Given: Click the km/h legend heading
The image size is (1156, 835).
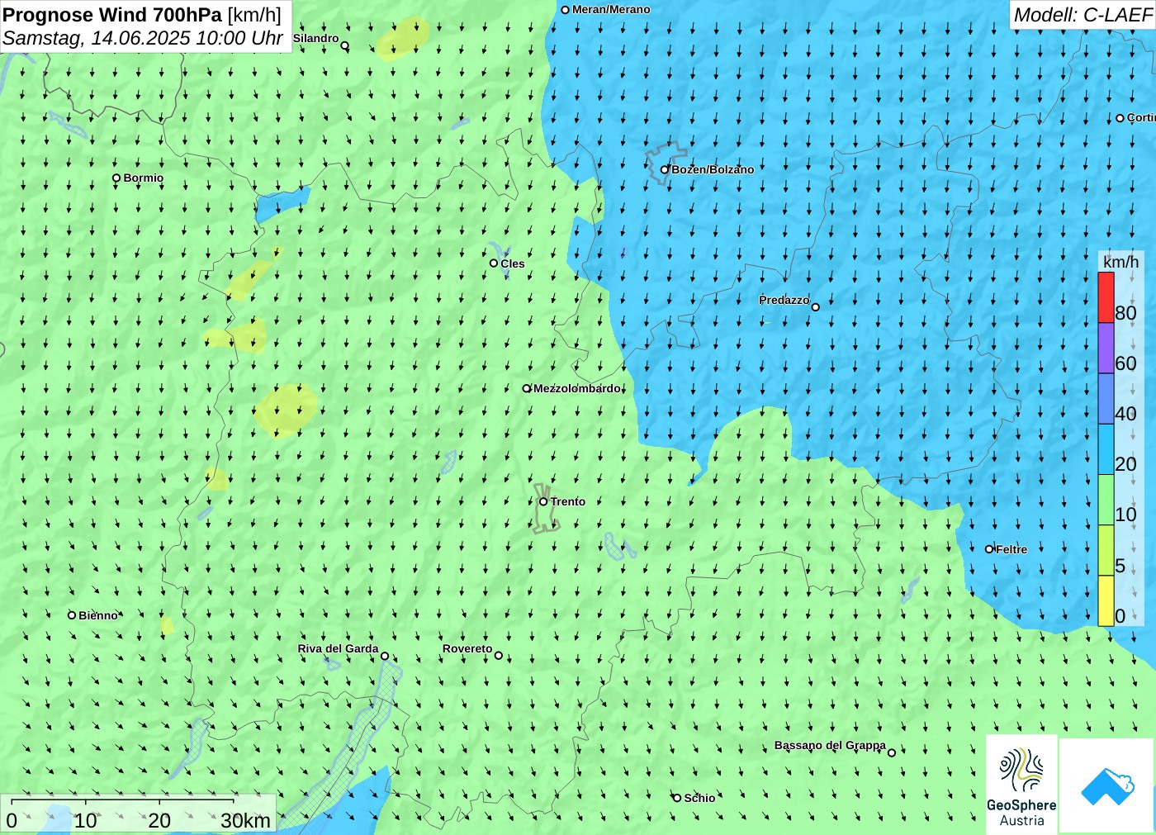Looking at the screenshot, I should [x=1120, y=262].
